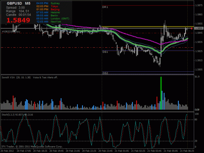204x153 pixels.
Task: Click the Stoch(5,3,3) indicator label
Action: point(17,115)
